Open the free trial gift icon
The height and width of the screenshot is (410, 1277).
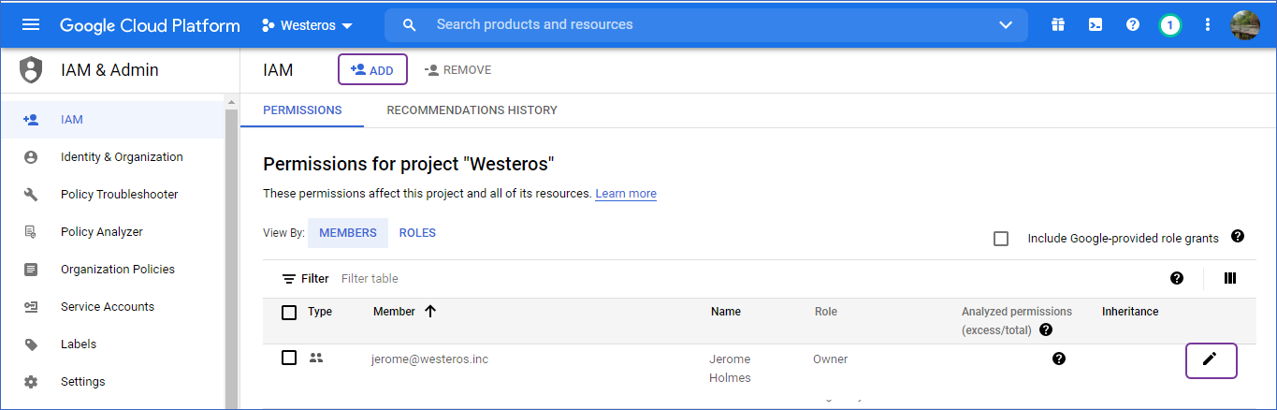click(x=1057, y=25)
